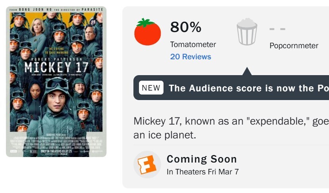Select the Tomatometer label
This screenshot has height=193, width=329.
(193, 44)
